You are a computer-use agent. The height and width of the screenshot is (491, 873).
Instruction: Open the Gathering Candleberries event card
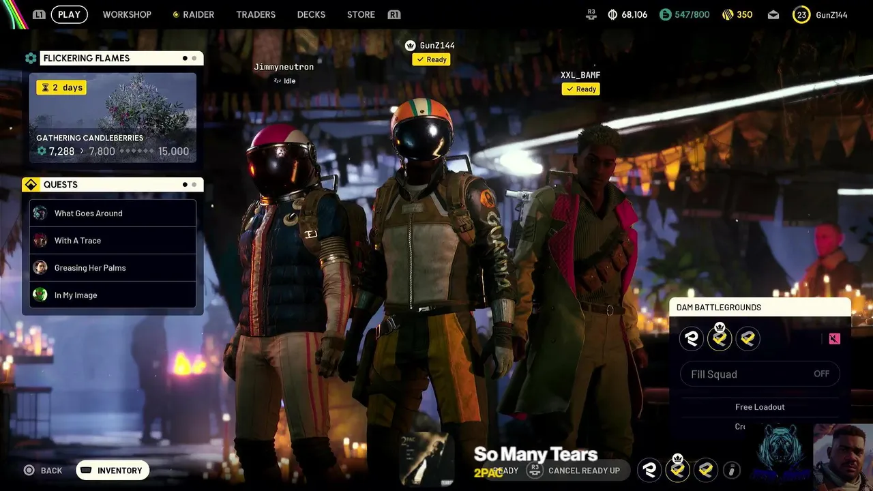click(113, 118)
